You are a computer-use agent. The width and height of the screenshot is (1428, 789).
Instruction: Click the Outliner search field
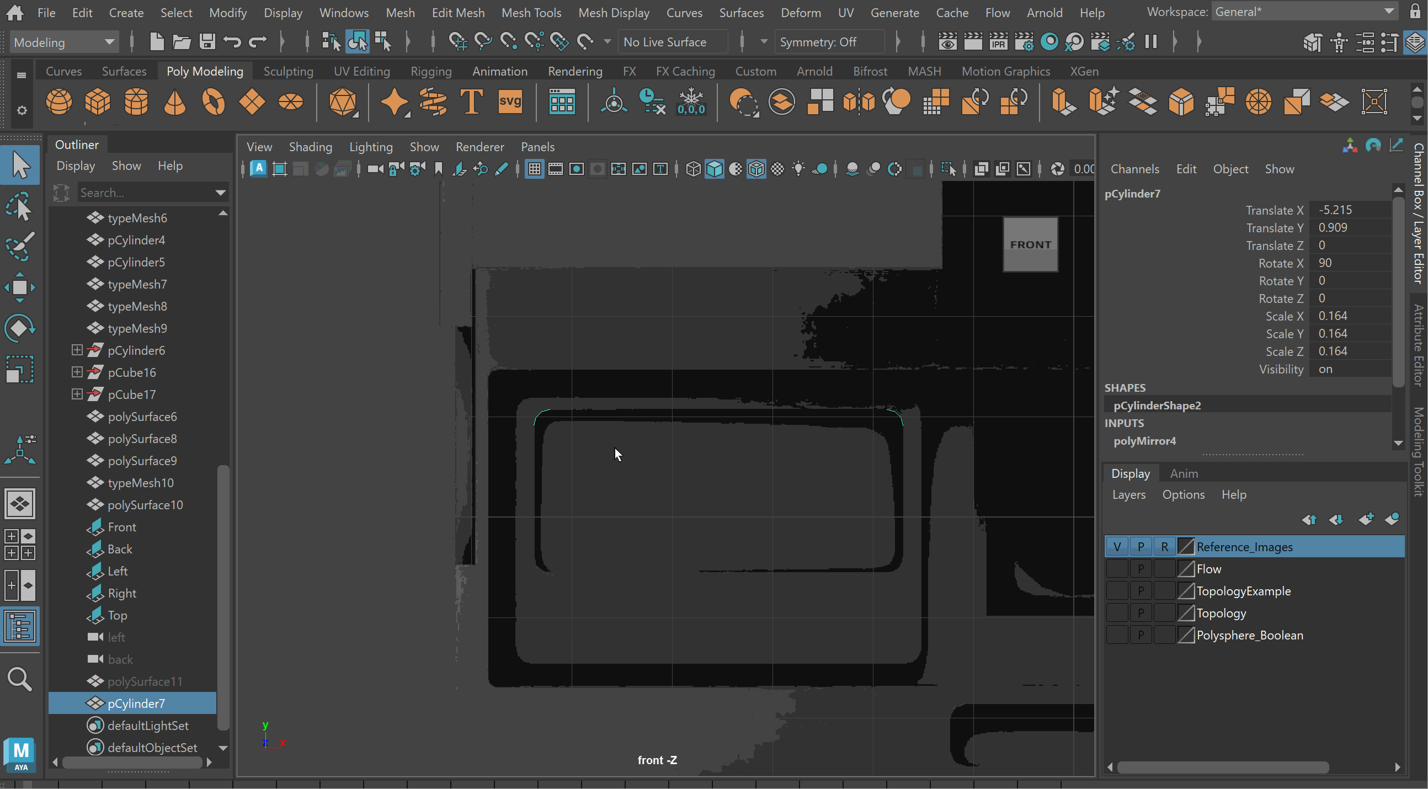tap(147, 193)
